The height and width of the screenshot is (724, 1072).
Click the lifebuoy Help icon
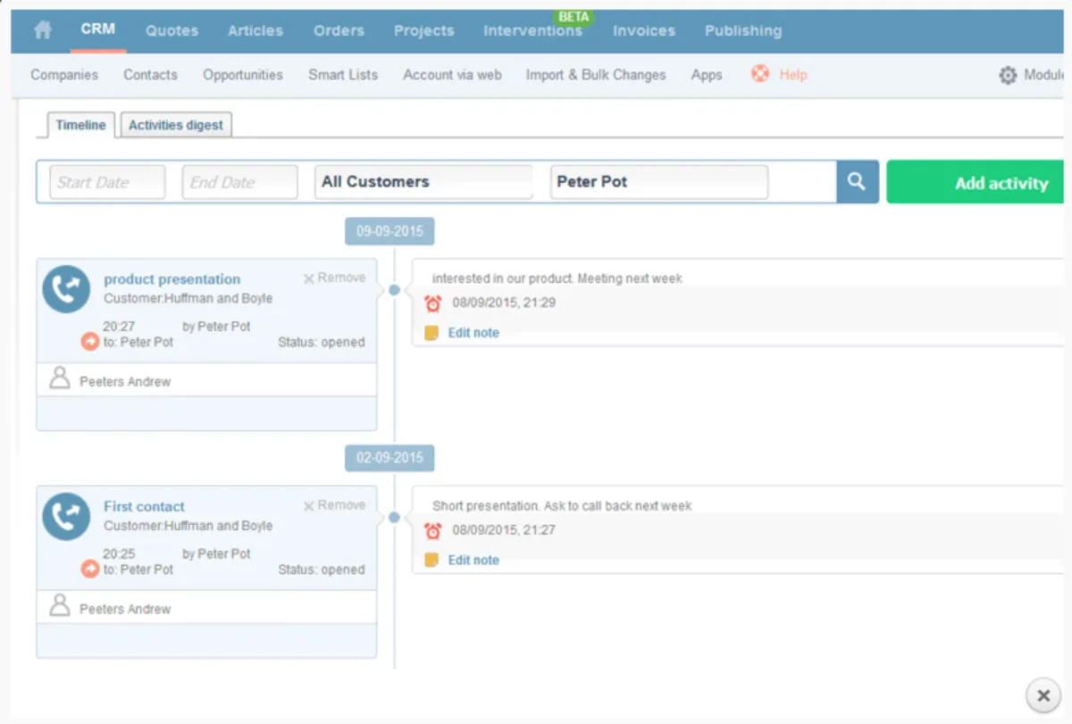click(760, 75)
